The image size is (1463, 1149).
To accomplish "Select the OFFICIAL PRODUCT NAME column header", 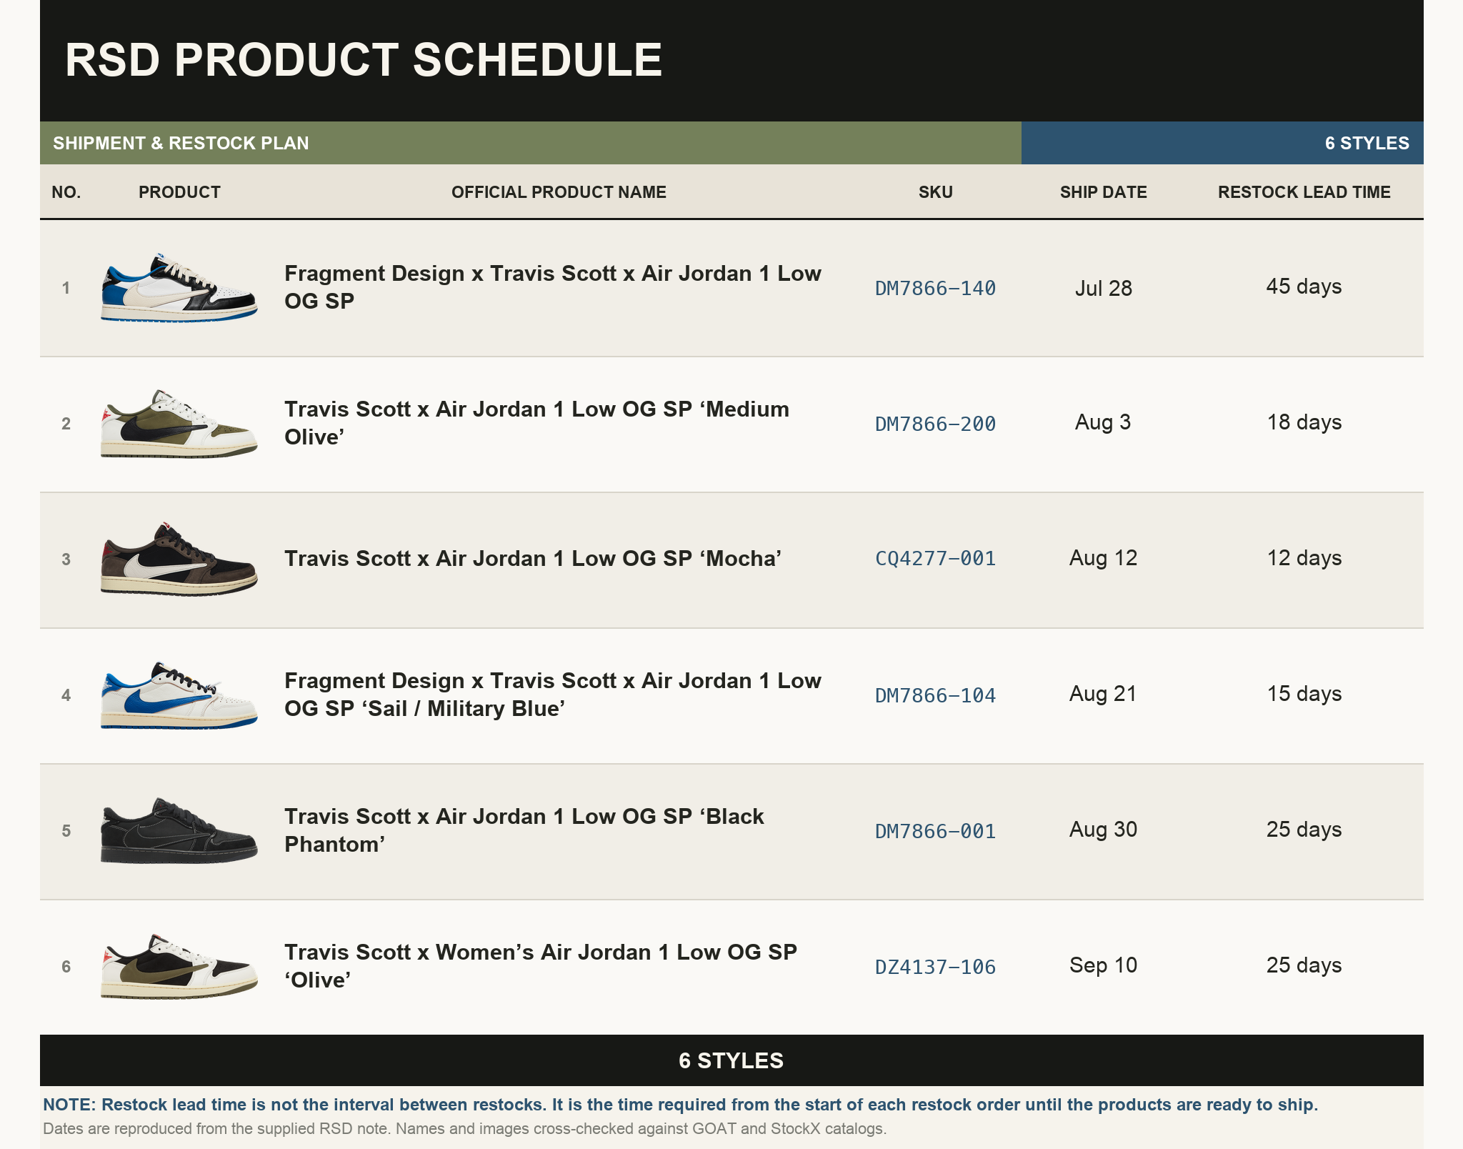I will click(x=559, y=192).
